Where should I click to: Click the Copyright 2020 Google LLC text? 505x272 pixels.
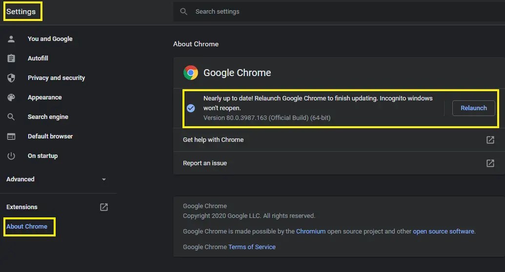pos(249,216)
